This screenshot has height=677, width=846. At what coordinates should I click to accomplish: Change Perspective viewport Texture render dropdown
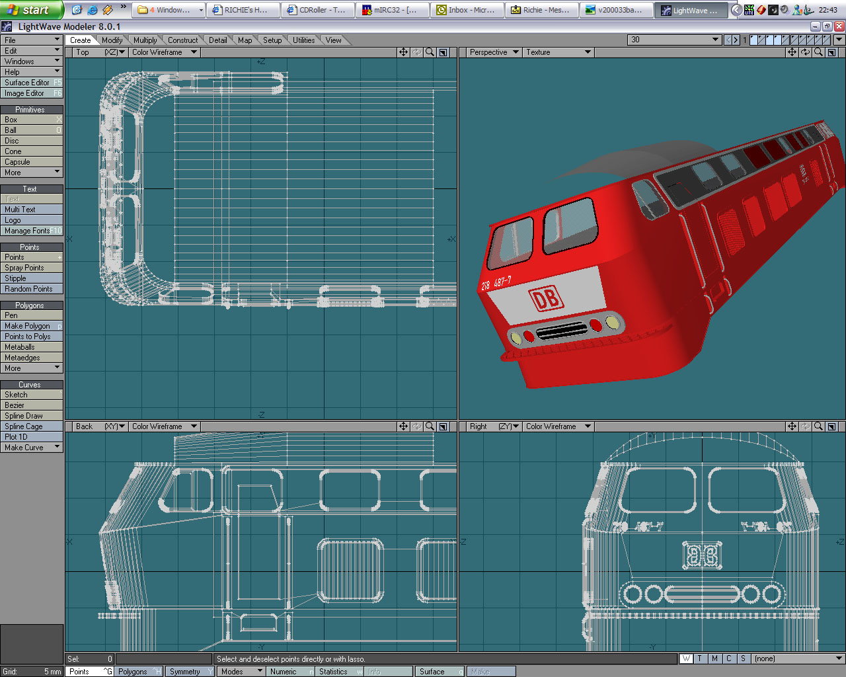(x=558, y=52)
